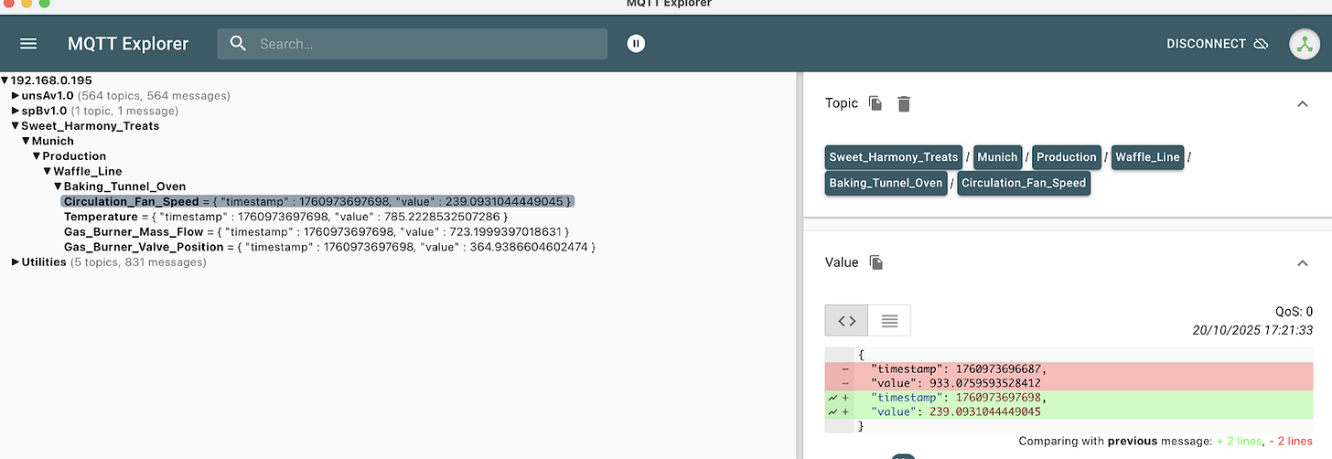Select the Sweet_Harmony_Treats topic chip
The image size is (1332, 459).
pos(894,156)
